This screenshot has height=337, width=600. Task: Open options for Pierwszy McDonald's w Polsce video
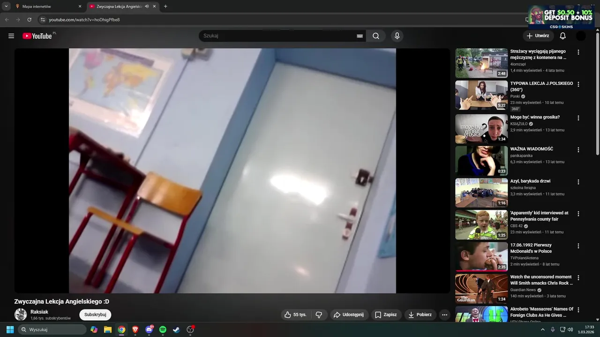coord(578,246)
